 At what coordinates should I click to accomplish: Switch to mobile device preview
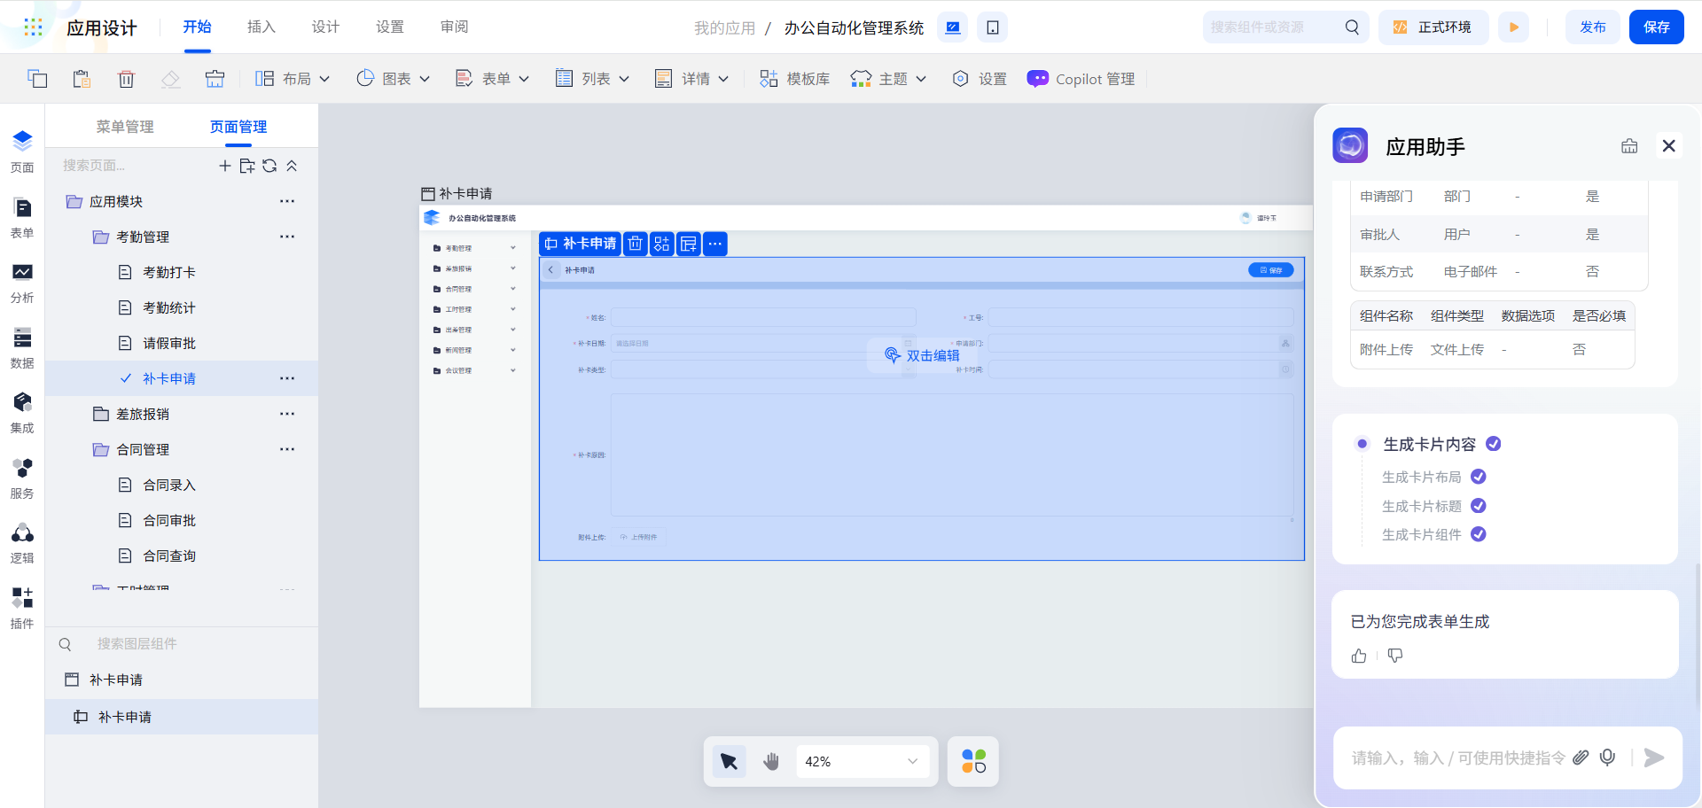[992, 27]
